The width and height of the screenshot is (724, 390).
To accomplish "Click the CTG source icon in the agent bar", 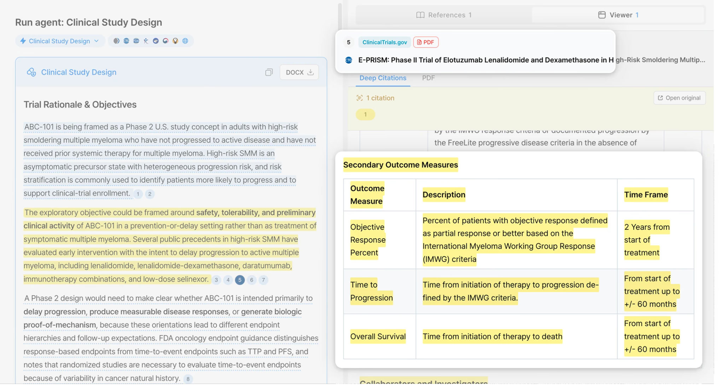I will coord(126,41).
